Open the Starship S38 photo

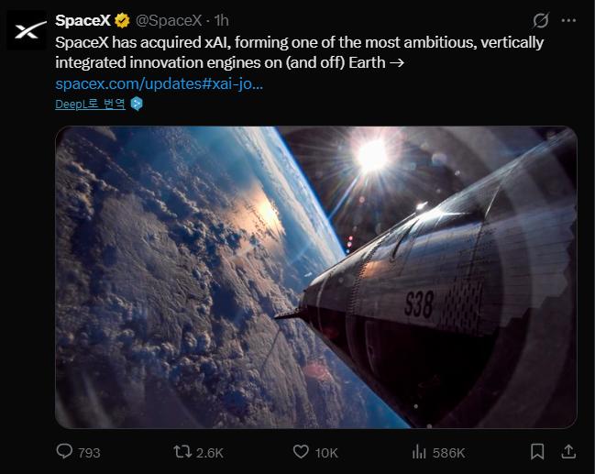point(316,277)
